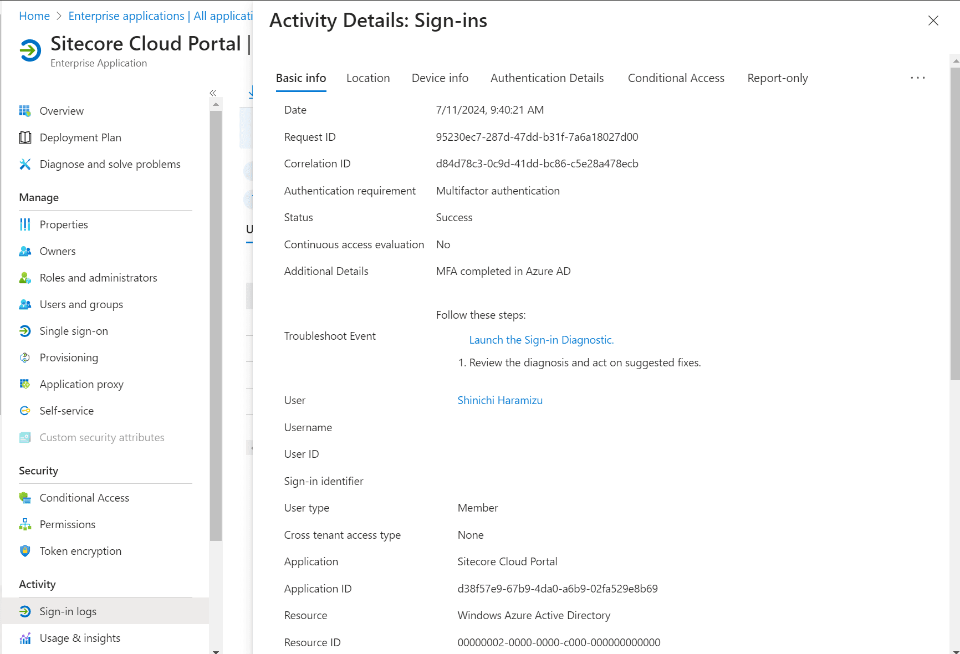Close the Activity Details panel

coord(933,21)
